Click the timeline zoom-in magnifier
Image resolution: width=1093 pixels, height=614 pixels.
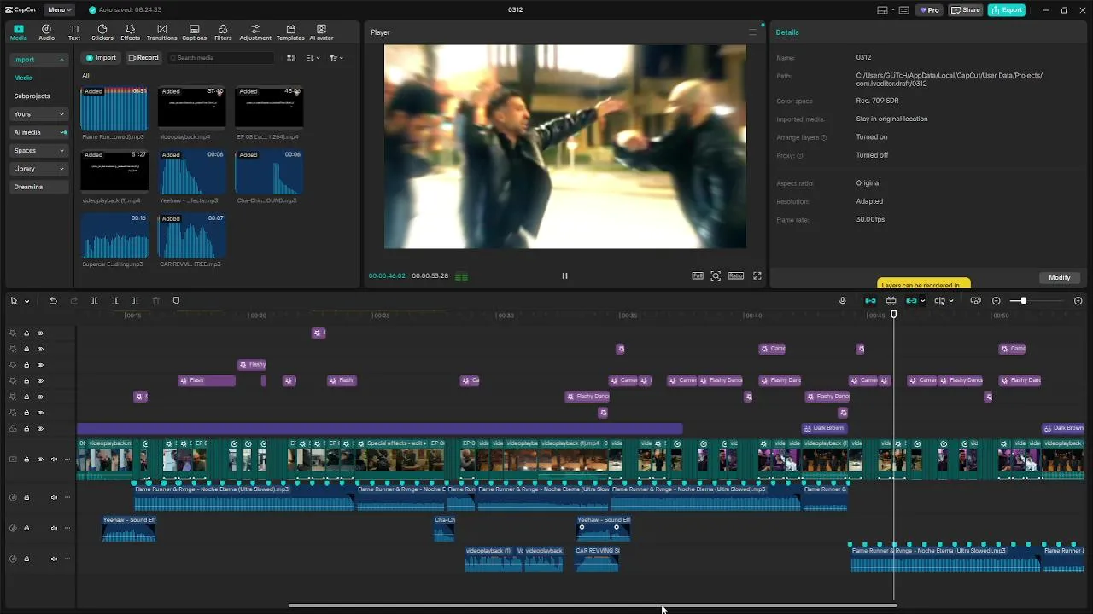pos(1078,301)
